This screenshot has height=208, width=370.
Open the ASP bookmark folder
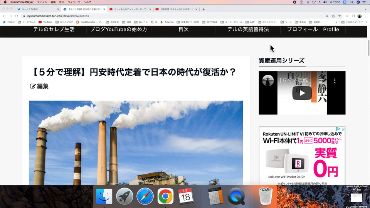[x=250, y=22]
